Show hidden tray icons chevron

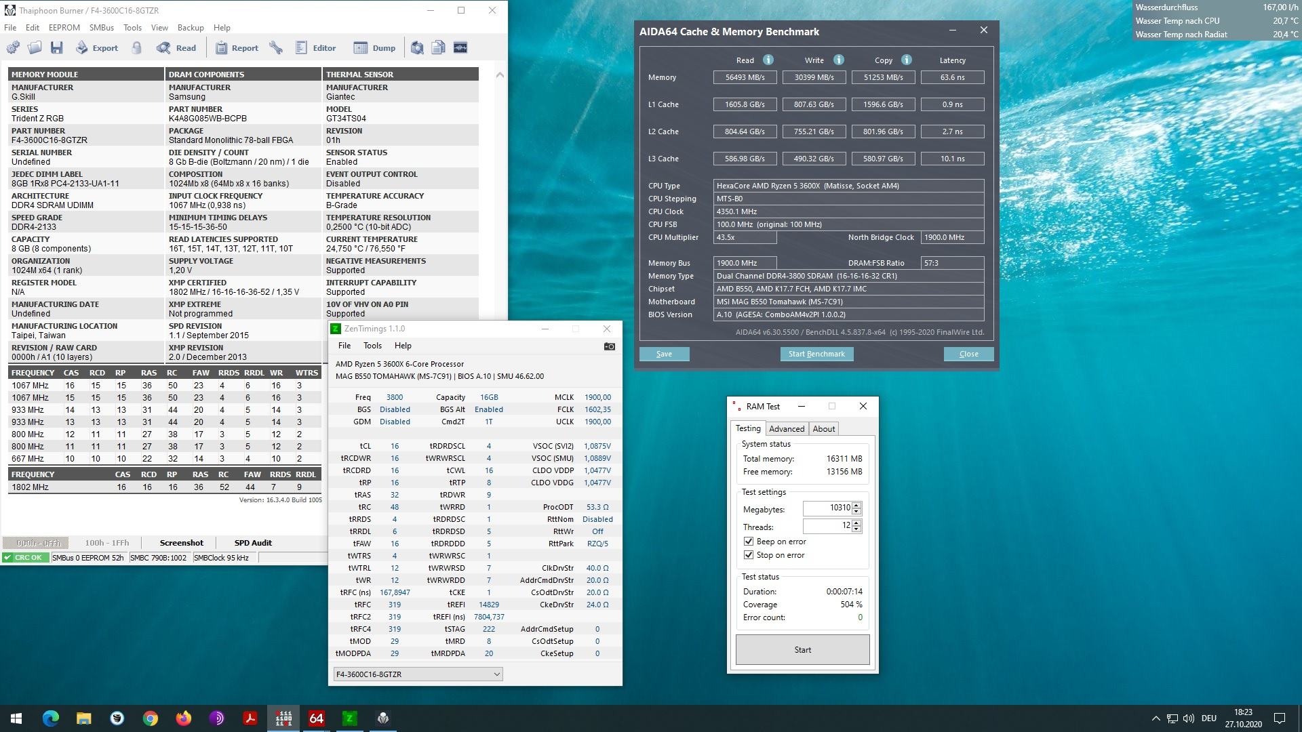click(x=1156, y=718)
